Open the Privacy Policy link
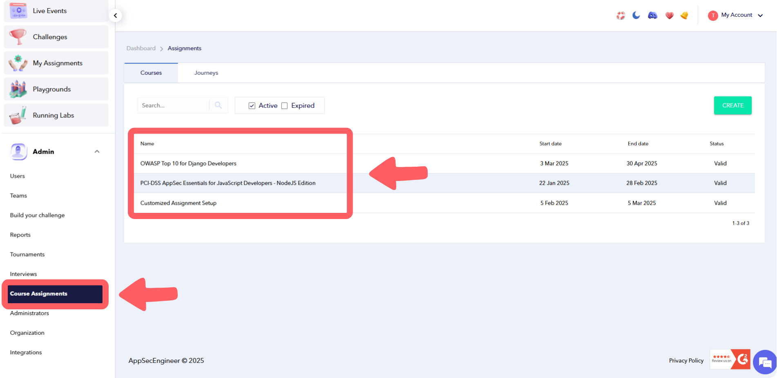Screen dimensions: 777x378 tap(686, 360)
